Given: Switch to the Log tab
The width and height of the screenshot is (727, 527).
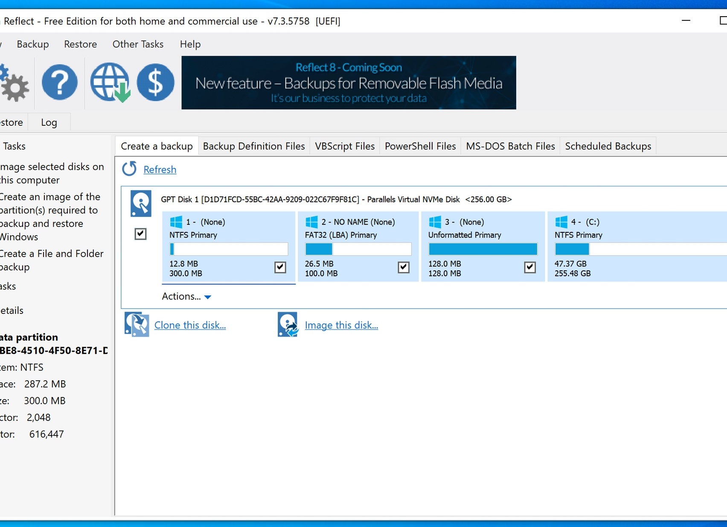Looking at the screenshot, I should (49, 122).
